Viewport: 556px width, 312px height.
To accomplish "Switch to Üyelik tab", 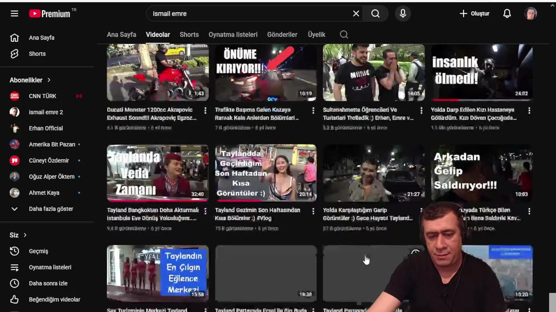I will pos(317,35).
